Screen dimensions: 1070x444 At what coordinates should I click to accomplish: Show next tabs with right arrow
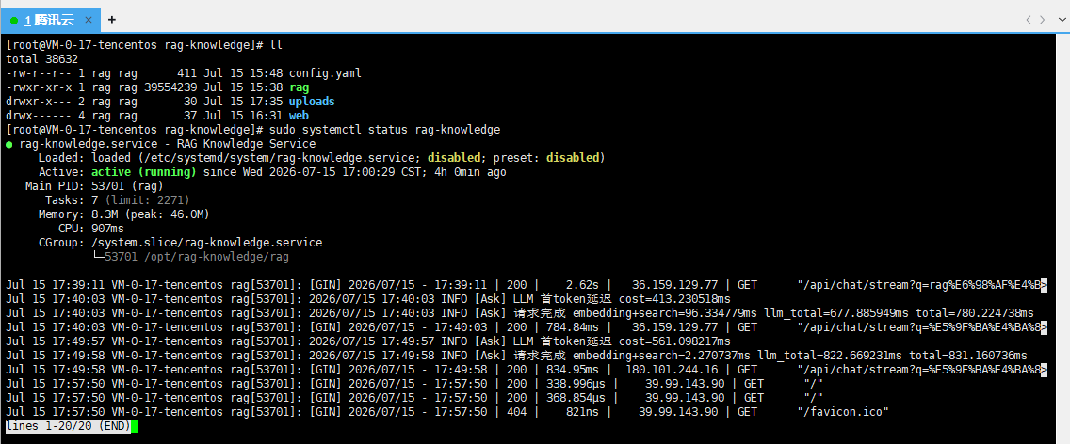1042,20
